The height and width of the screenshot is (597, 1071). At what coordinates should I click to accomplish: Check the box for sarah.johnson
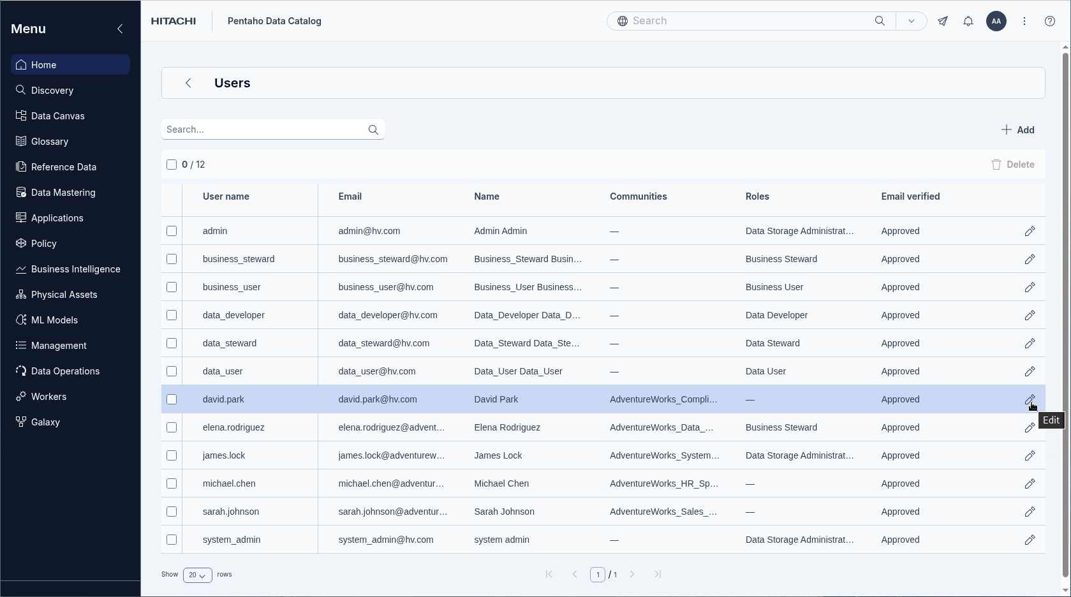(172, 512)
